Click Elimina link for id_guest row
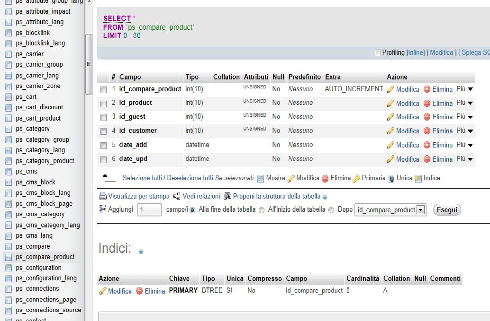 coord(442,117)
